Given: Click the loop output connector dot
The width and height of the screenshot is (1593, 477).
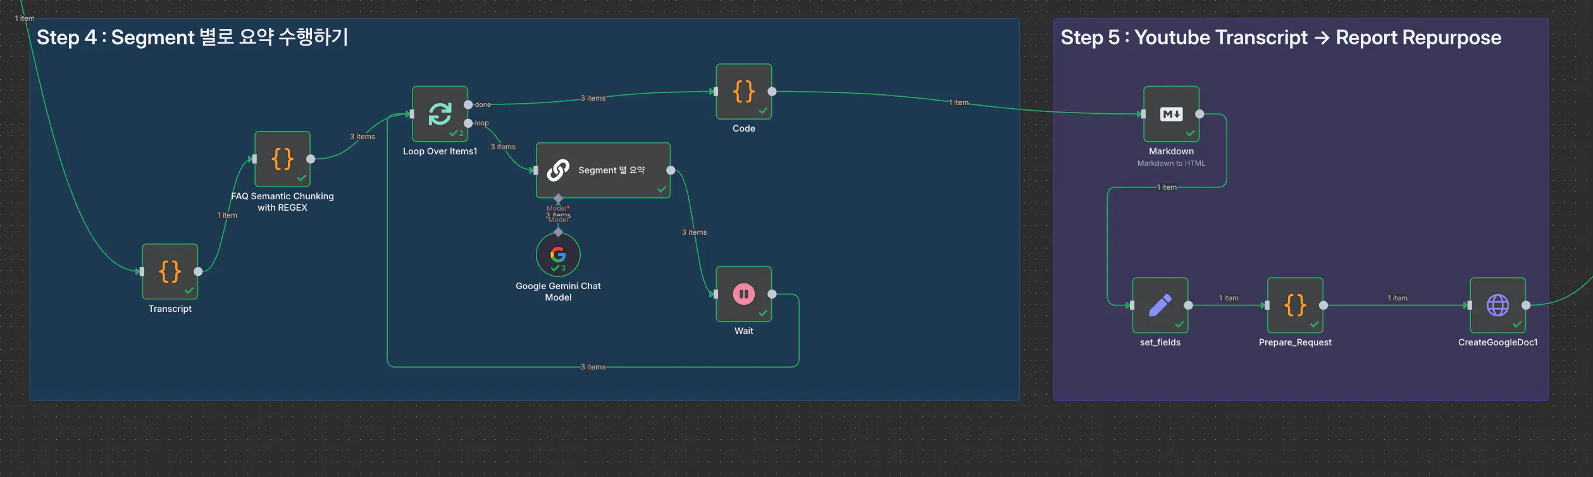Looking at the screenshot, I should [468, 123].
